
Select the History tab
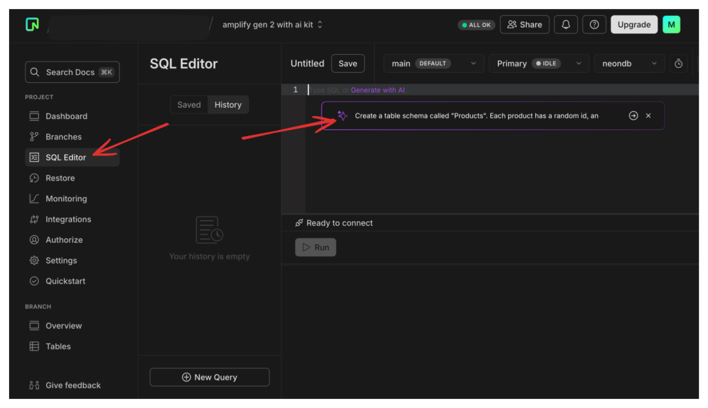point(228,104)
